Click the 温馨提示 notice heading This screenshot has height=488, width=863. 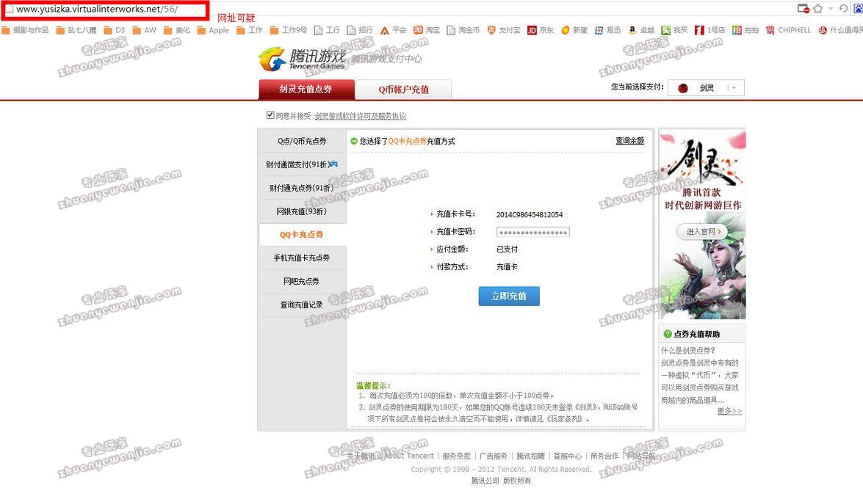[373, 386]
